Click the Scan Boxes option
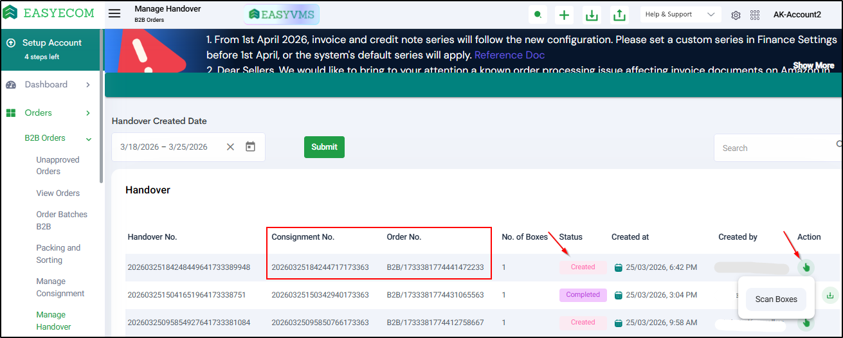Screen dimensions: 843x338 click(776, 299)
